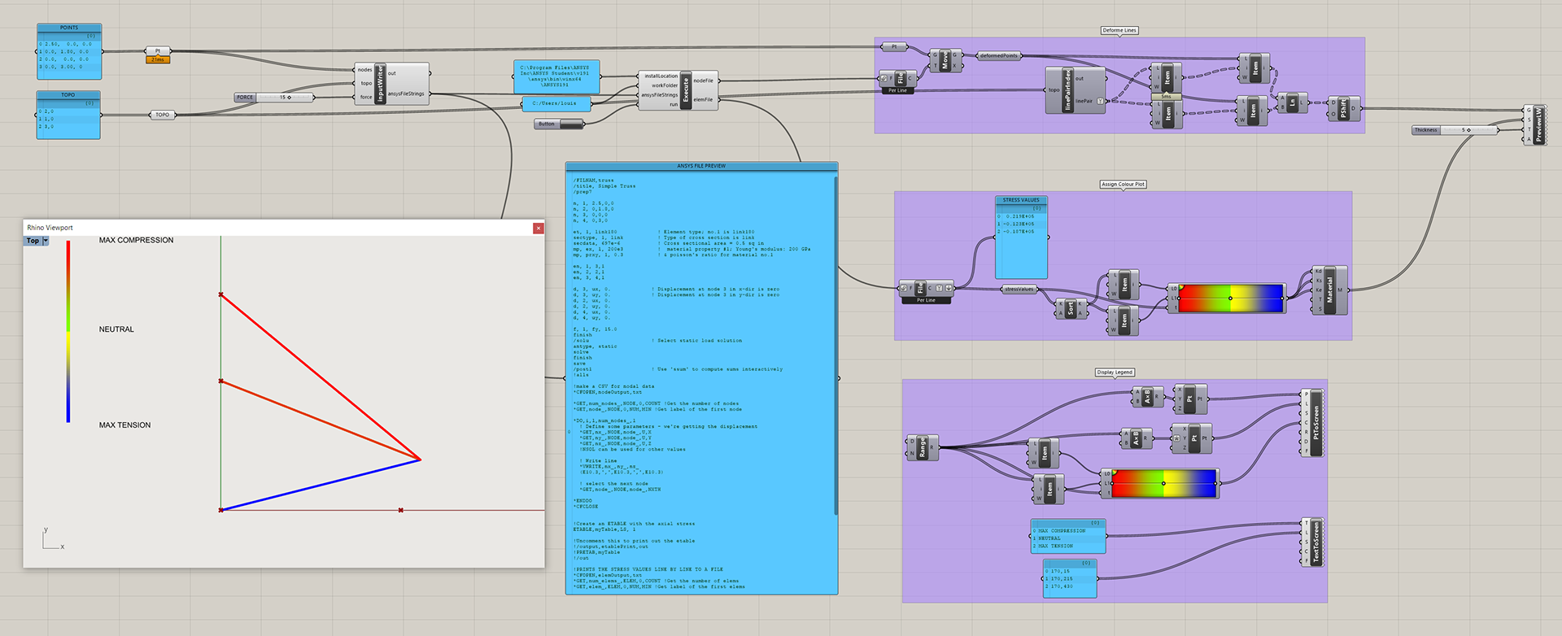Close the Rhino Viewport window
Image resolution: width=1562 pixels, height=636 pixels.
[538, 228]
